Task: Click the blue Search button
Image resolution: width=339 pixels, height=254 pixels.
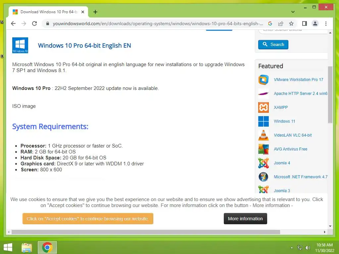Action: [273, 45]
